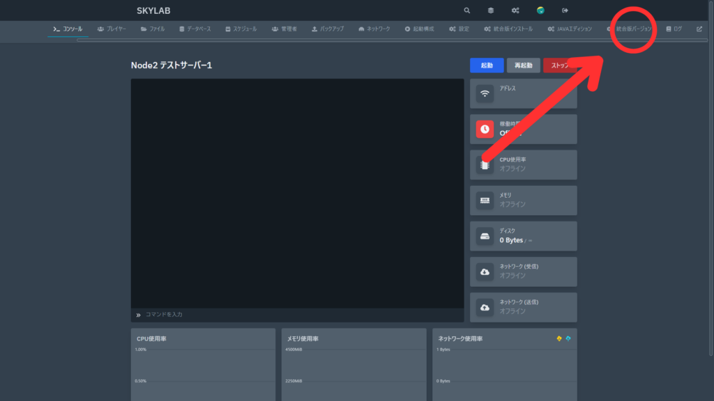Click the horizontal scrollbar under the tabs

click(392, 40)
